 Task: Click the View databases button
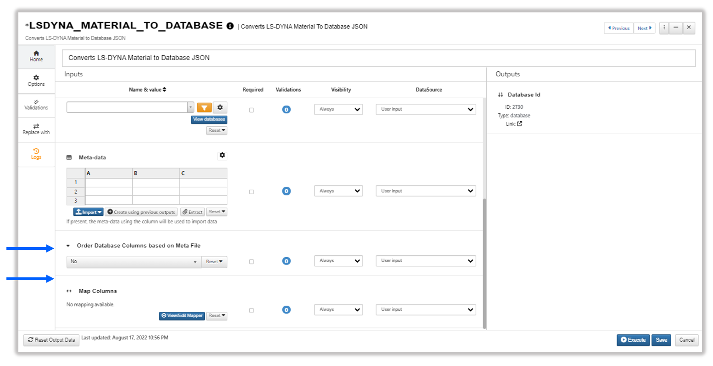(x=209, y=119)
